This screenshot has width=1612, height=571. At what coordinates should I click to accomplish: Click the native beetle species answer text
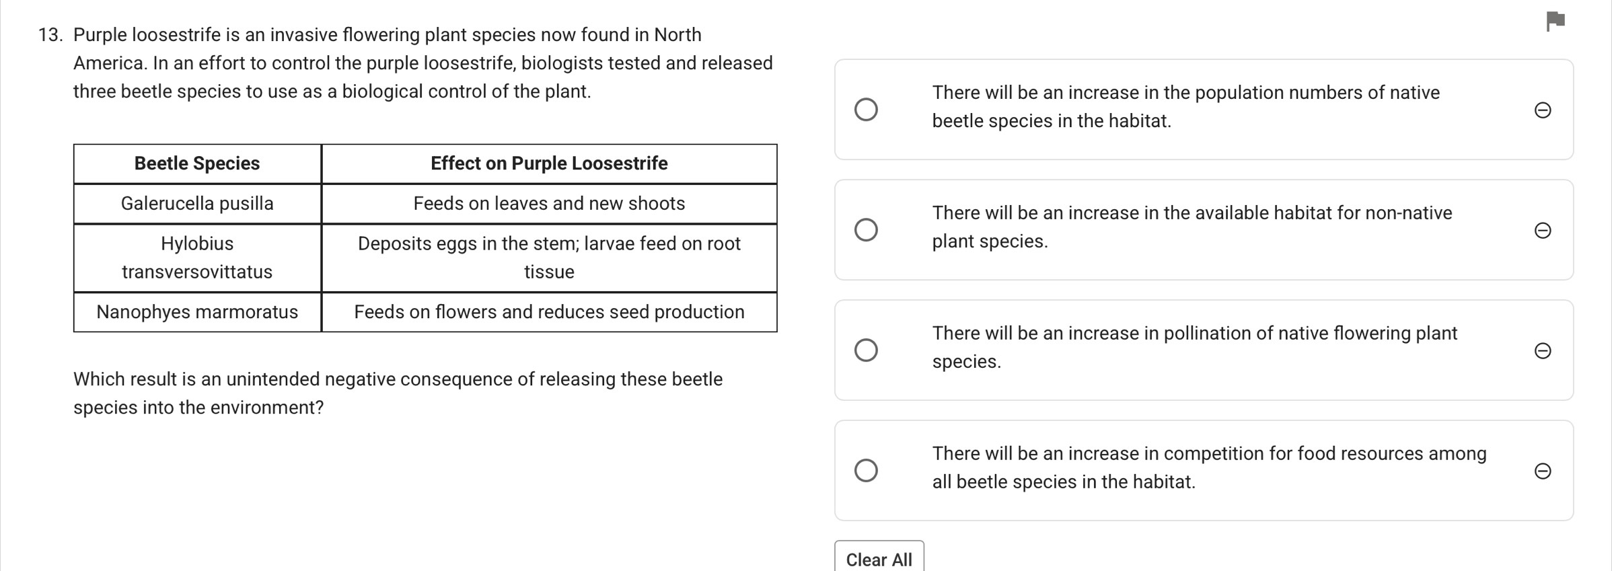coord(1185,106)
